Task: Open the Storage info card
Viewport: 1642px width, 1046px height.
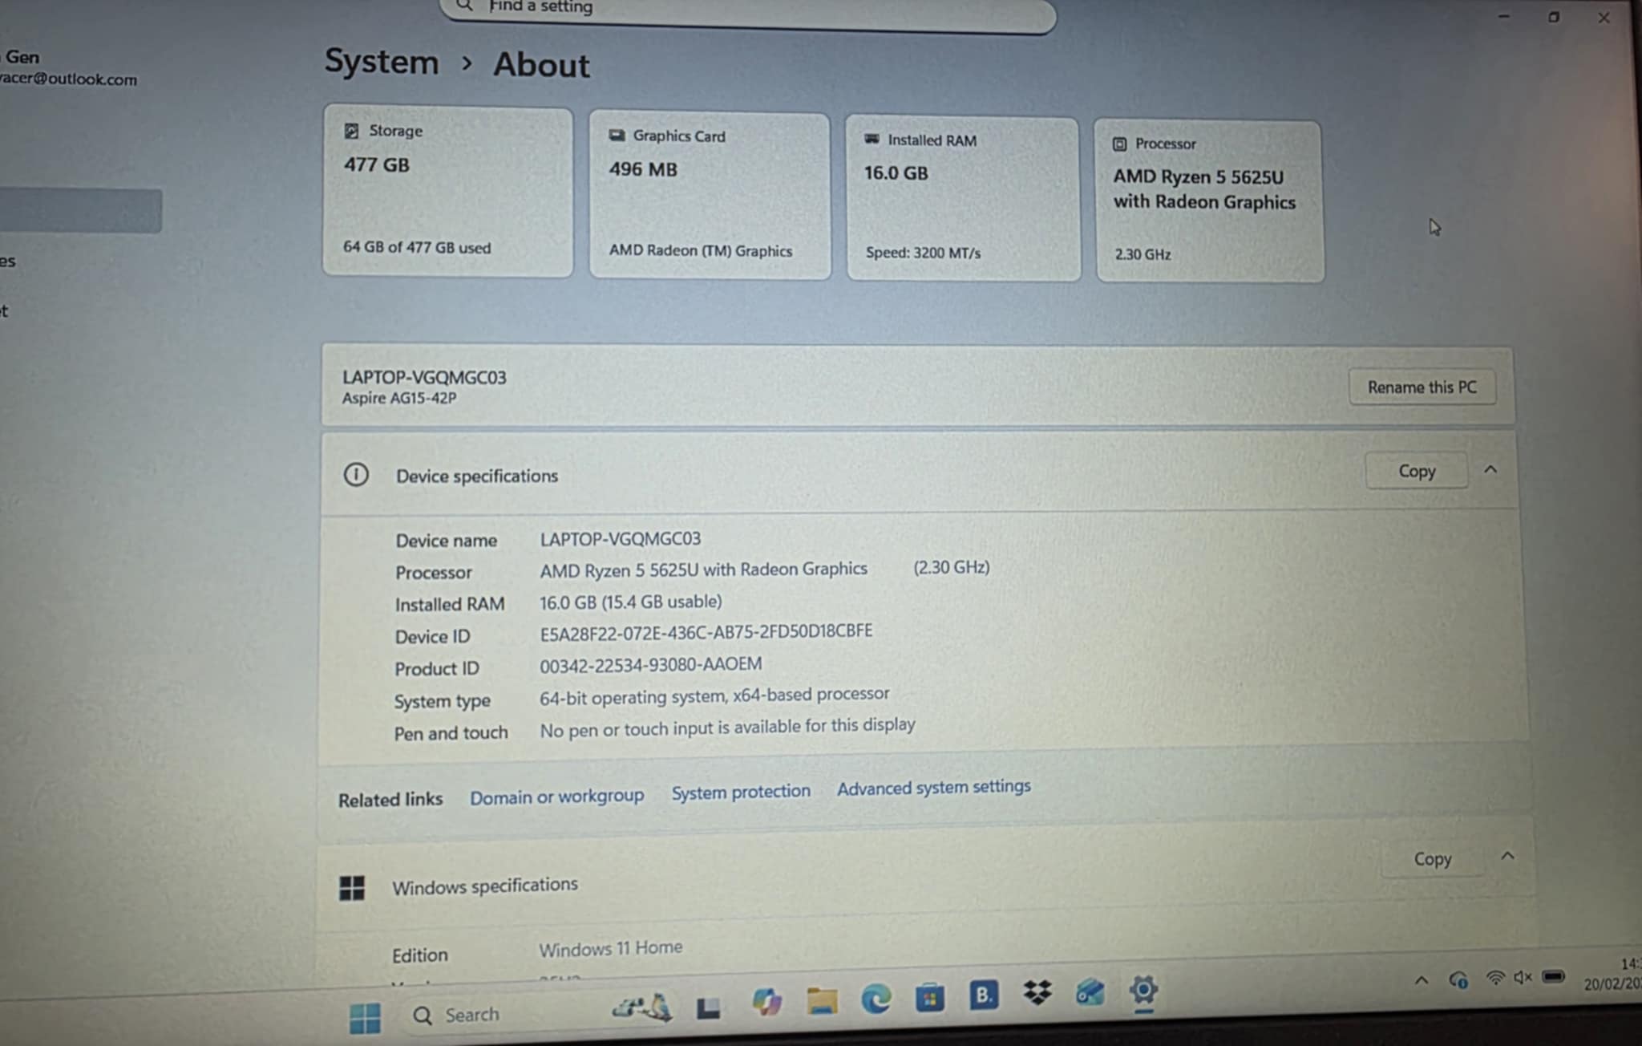Action: (447, 191)
